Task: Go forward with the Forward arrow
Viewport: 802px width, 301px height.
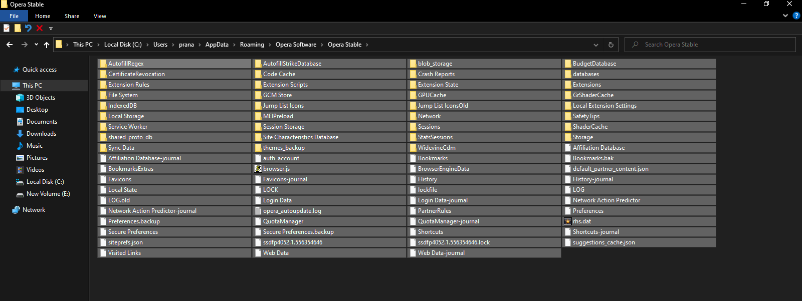Action: tap(24, 45)
